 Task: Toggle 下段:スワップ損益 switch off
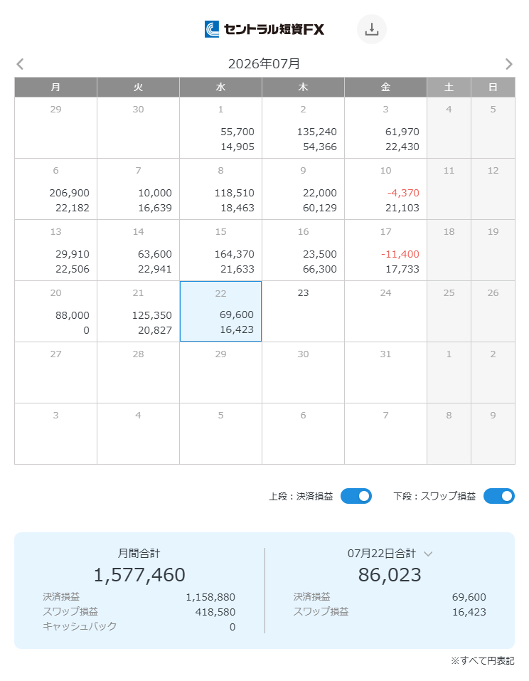tap(499, 496)
